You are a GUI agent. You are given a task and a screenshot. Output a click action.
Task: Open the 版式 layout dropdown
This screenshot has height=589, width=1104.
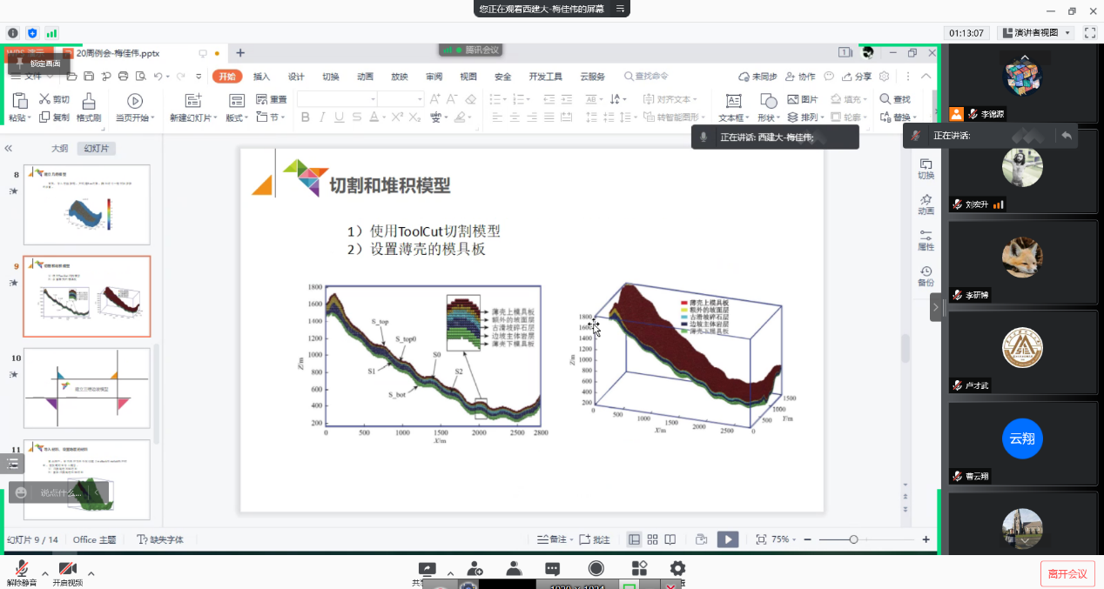[237, 117]
